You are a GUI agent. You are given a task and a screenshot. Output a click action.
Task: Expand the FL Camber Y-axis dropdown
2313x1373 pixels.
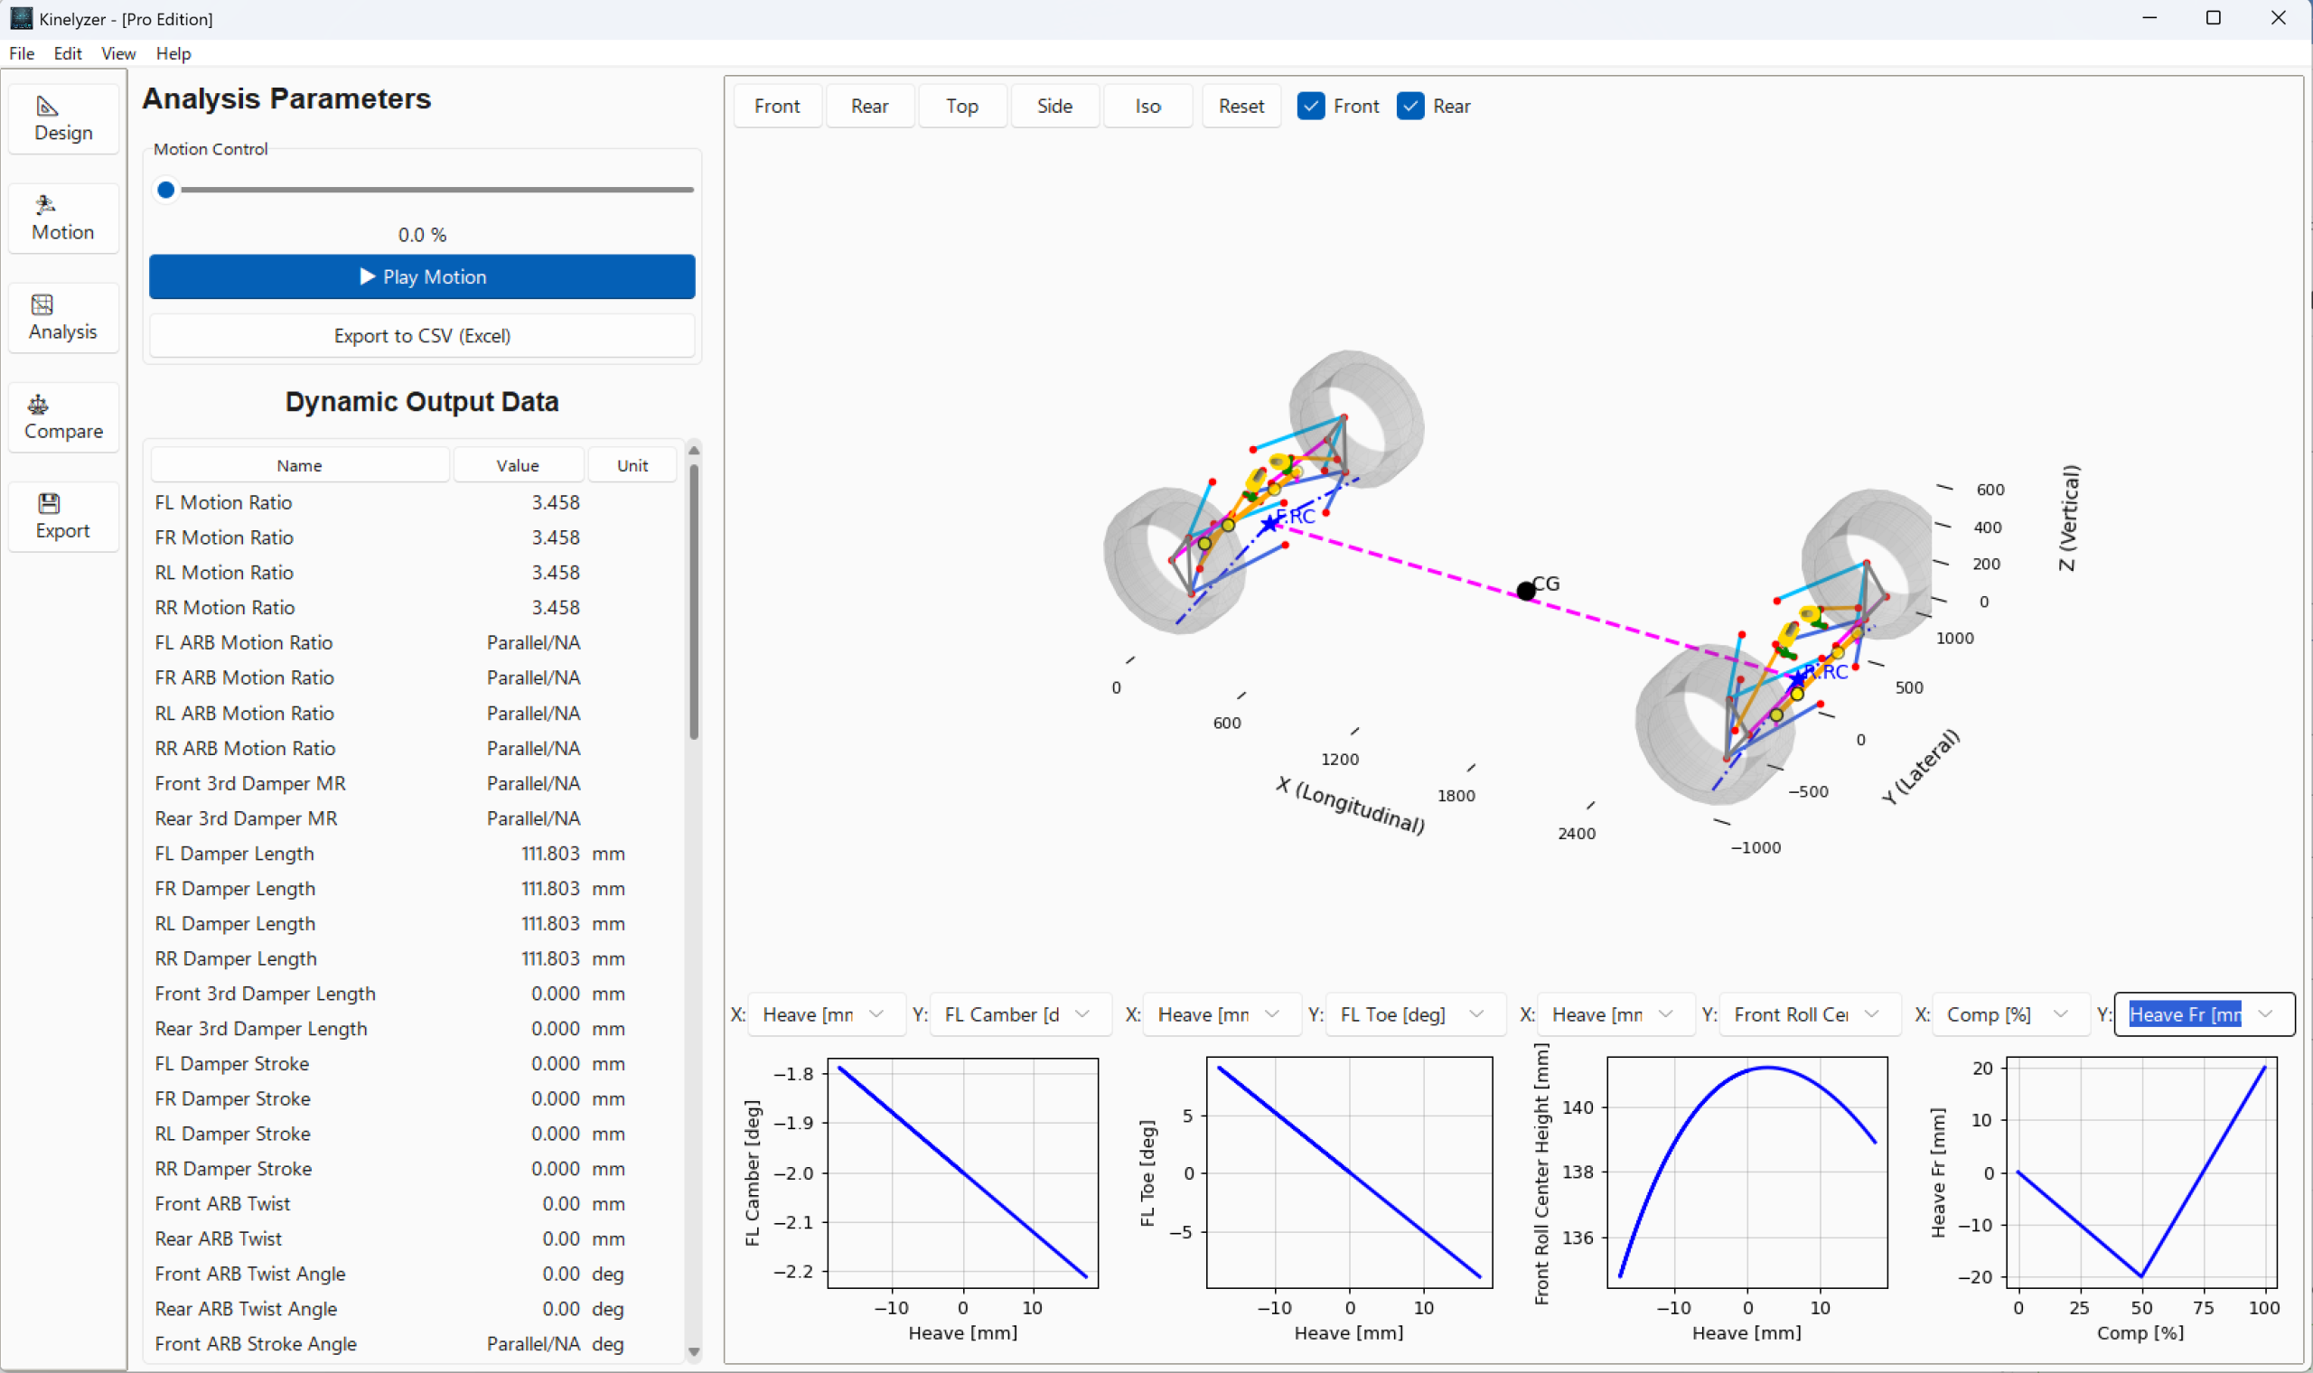[1018, 1015]
